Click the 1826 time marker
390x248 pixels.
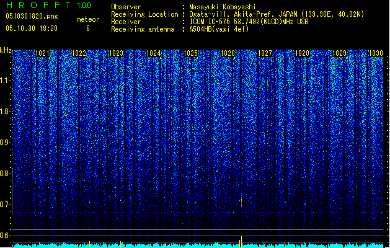pyautogui.click(x=228, y=53)
